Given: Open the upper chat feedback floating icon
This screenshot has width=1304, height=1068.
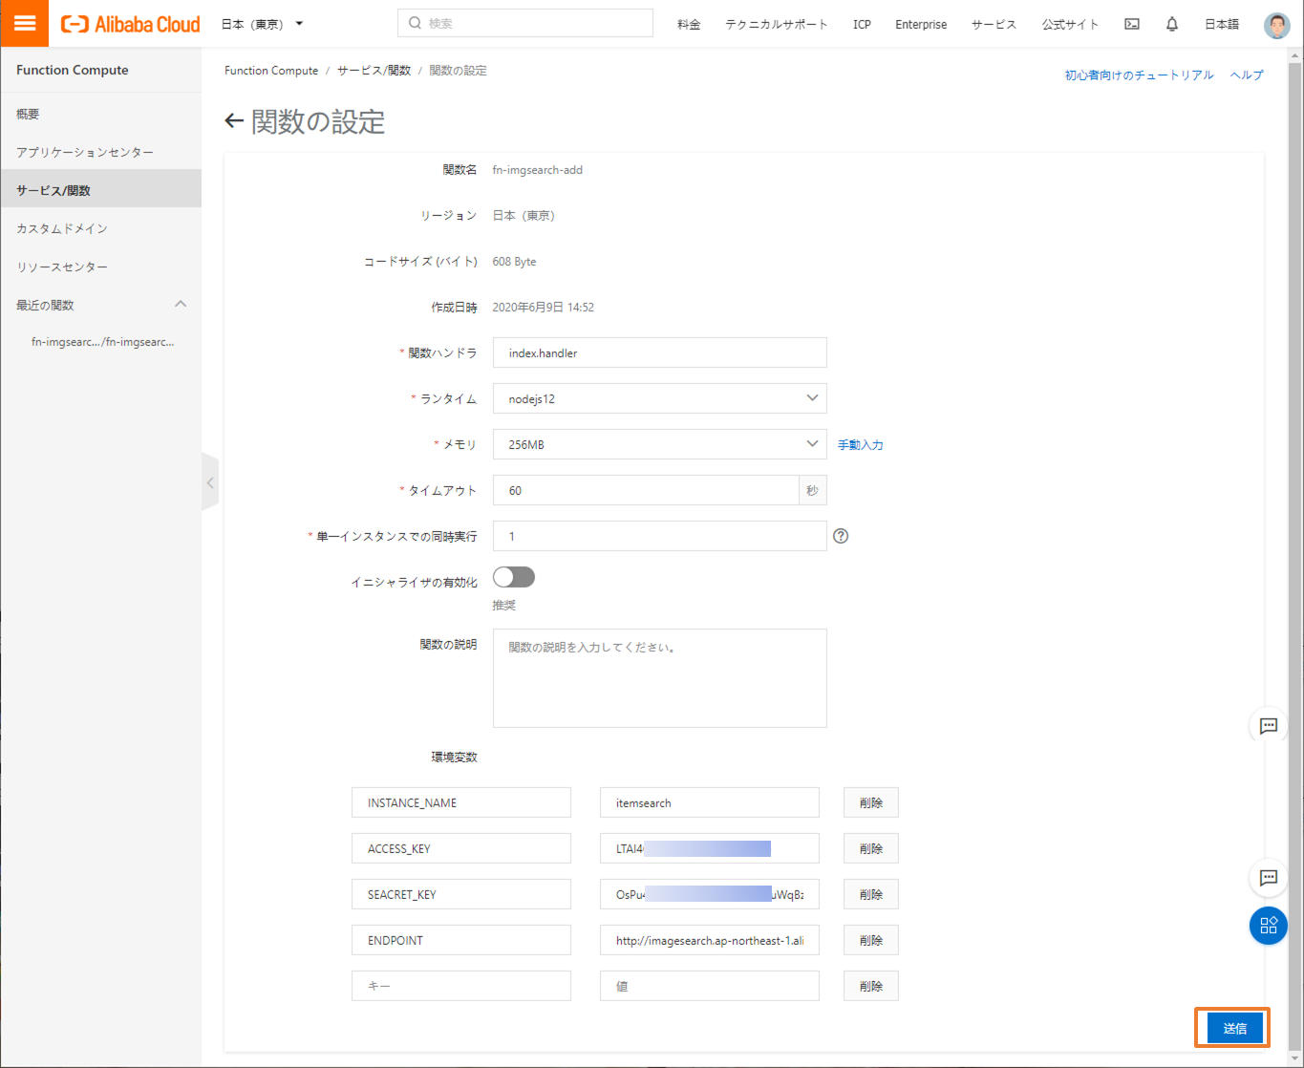Looking at the screenshot, I should coord(1269,726).
